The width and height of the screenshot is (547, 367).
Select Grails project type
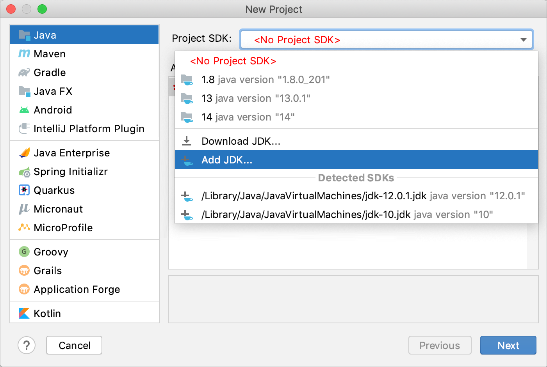pos(84,270)
